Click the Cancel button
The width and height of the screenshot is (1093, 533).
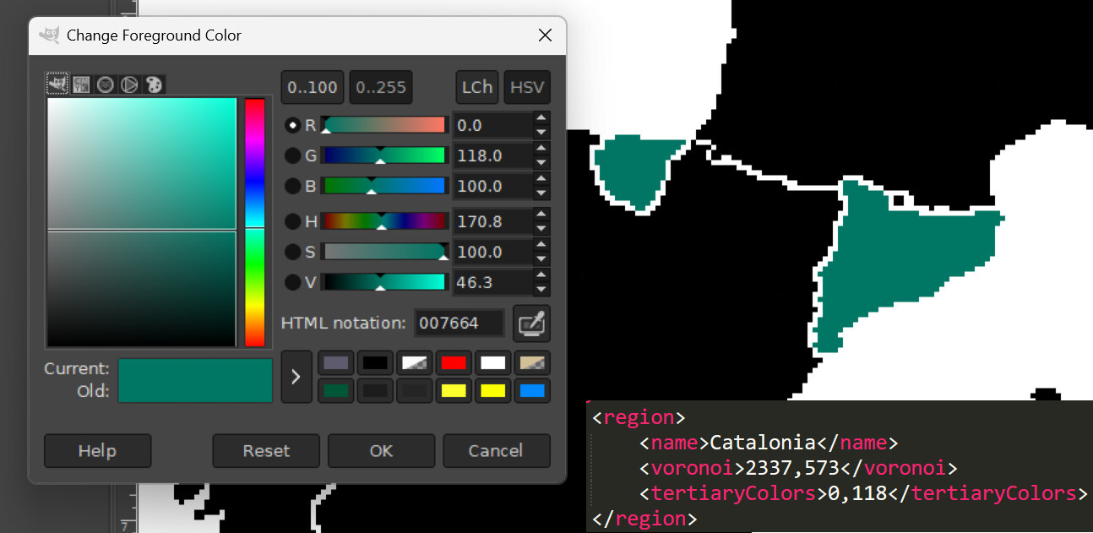point(497,451)
